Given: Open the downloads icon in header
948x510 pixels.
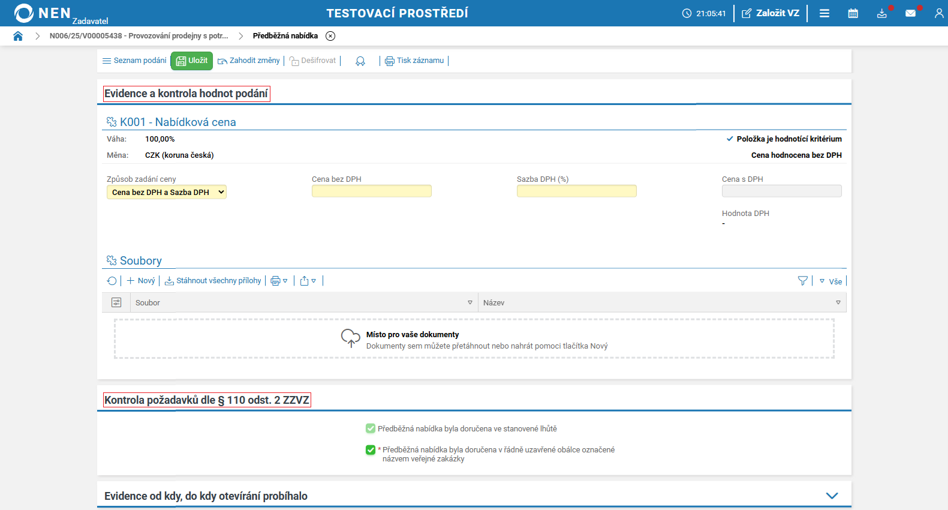Looking at the screenshot, I should [x=881, y=13].
